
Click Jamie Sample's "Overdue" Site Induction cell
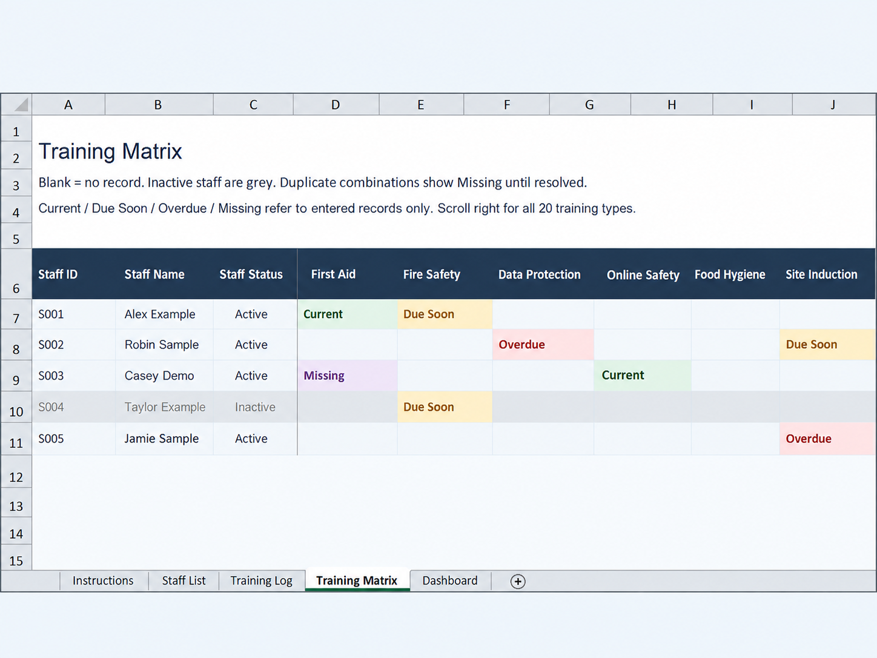pyautogui.click(x=827, y=439)
